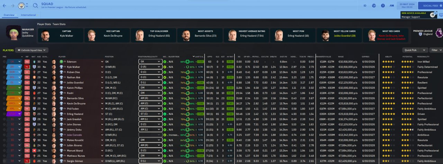
Task: Open the Manchester City club badge menu
Action: (x=21, y=6)
